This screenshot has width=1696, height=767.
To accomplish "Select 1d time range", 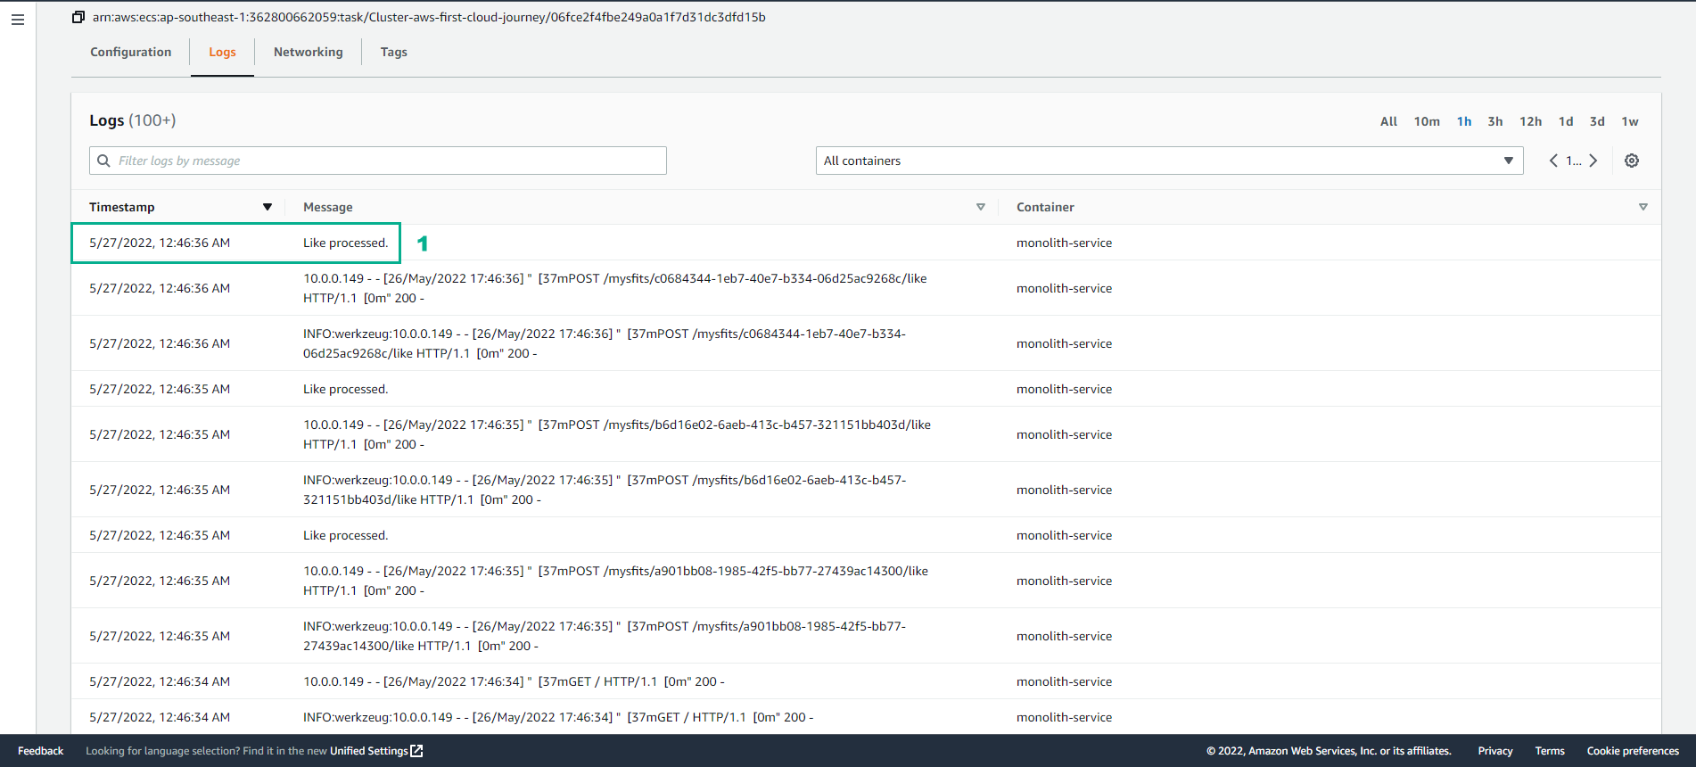I will tap(1566, 121).
